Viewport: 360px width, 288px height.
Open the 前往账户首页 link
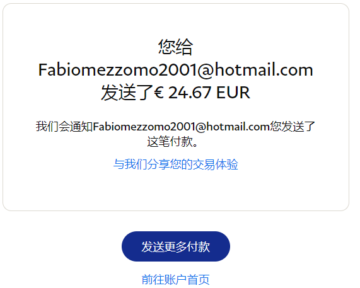[x=176, y=279]
